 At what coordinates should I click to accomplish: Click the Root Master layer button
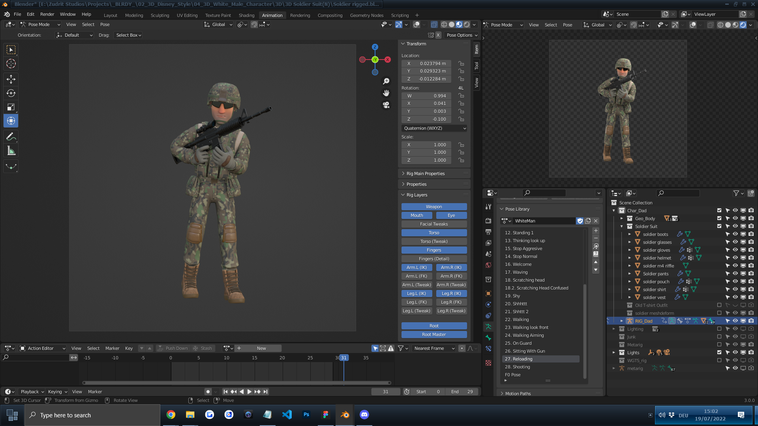(434, 334)
